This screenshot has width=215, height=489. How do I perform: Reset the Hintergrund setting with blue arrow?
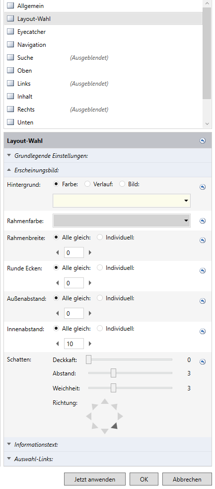pyautogui.click(x=203, y=187)
